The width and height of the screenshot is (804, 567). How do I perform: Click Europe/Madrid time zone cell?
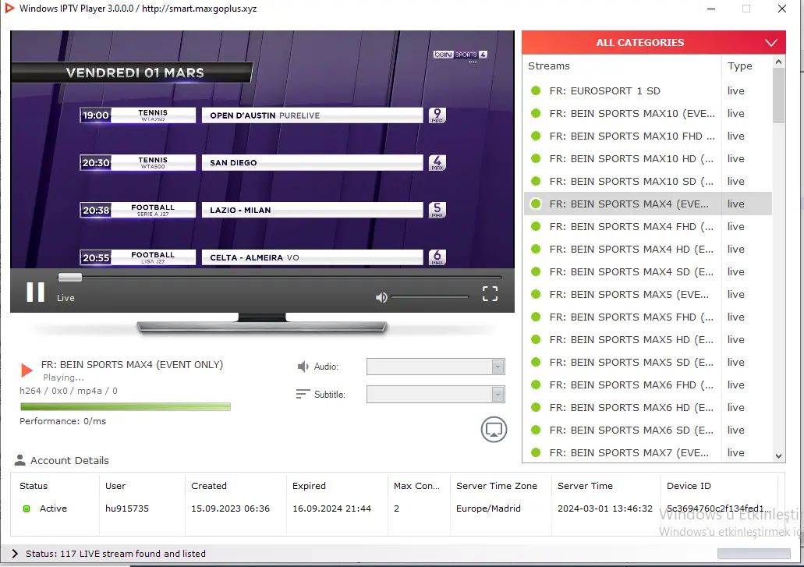tap(488, 509)
